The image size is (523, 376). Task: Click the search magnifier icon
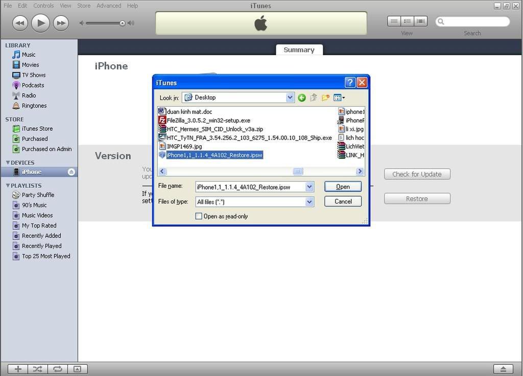(x=441, y=21)
